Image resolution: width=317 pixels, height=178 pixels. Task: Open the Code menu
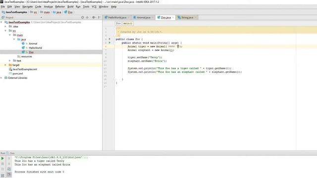coord(38,6)
